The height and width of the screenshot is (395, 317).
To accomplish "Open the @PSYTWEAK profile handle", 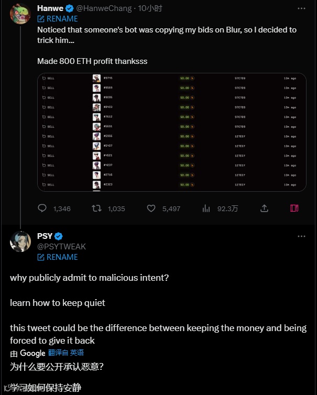I will click(61, 247).
